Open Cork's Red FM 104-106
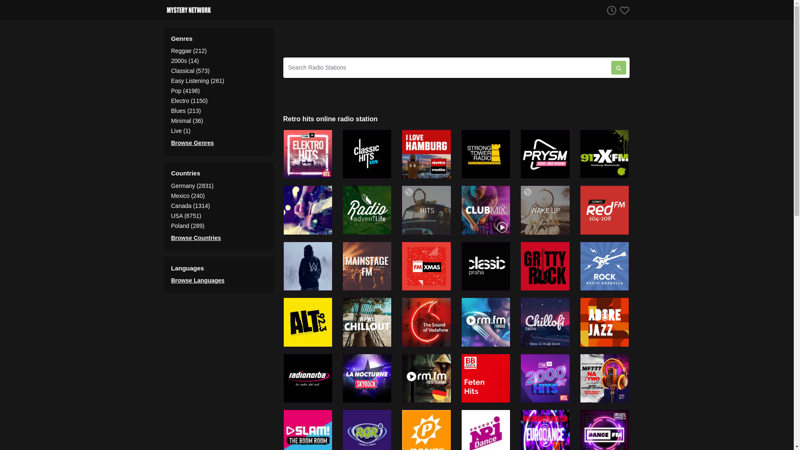Viewport: 800px width, 450px height. pos(605,210)
